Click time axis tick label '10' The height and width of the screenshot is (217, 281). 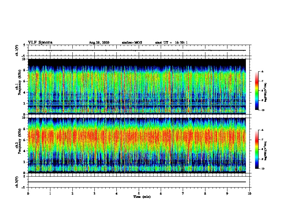click(x=249, y=194)
